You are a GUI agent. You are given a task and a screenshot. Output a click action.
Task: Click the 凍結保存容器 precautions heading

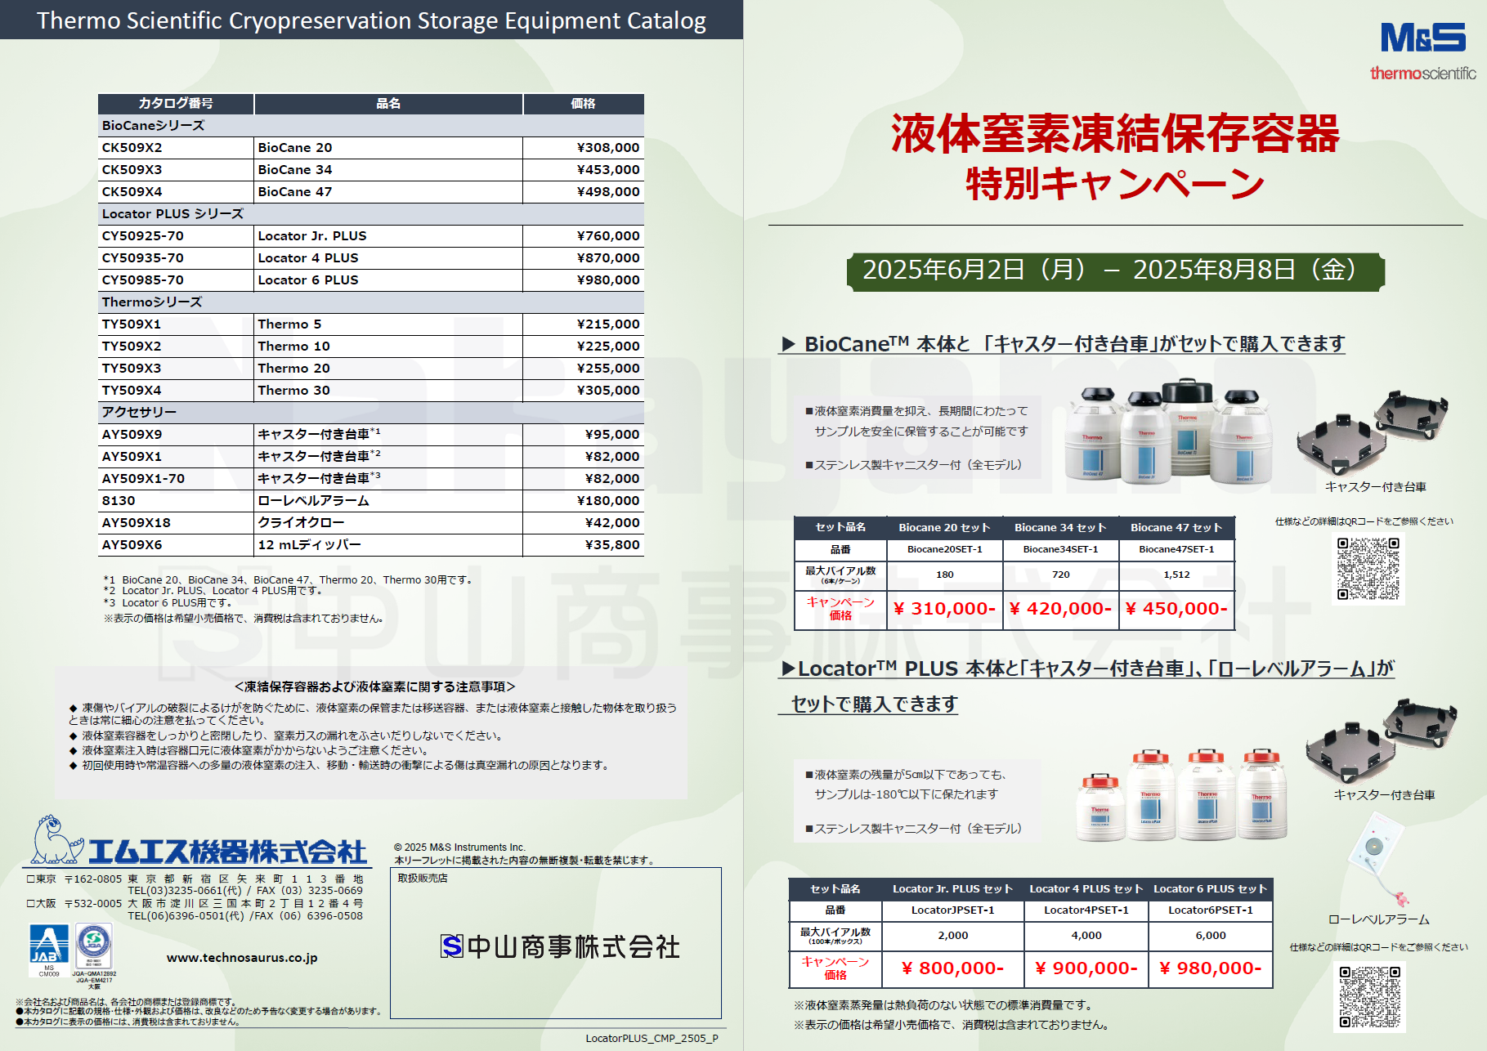click(374, 687)
